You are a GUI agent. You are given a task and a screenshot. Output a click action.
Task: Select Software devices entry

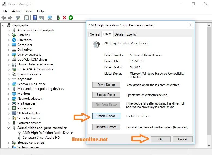tap(29, 123)
